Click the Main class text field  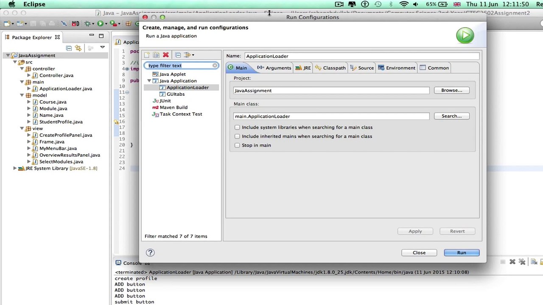pos(331,116)
